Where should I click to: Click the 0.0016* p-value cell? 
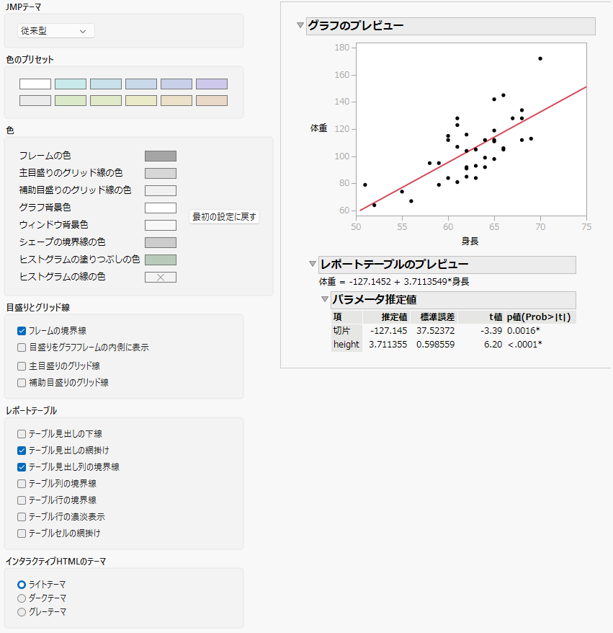pyautogui.click(x=524, y=331)
